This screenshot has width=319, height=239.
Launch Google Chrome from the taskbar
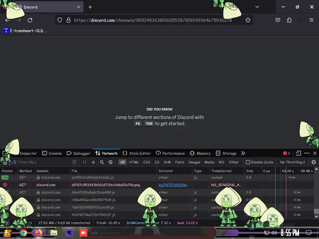[x=23, y=233]
